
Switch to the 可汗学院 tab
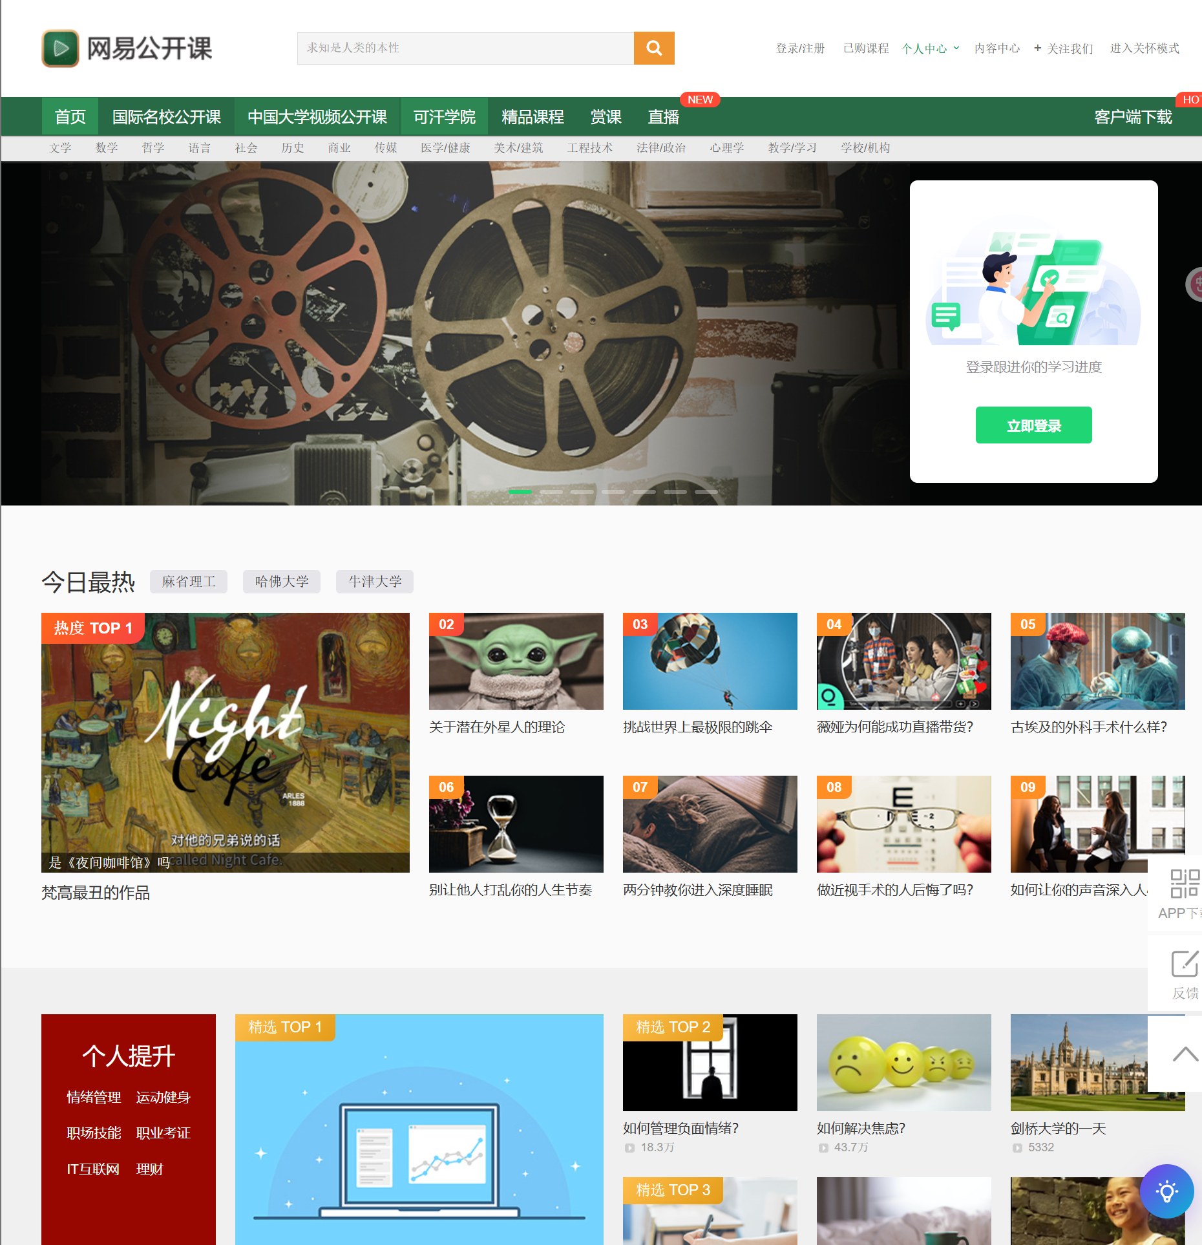coord(444,117)
